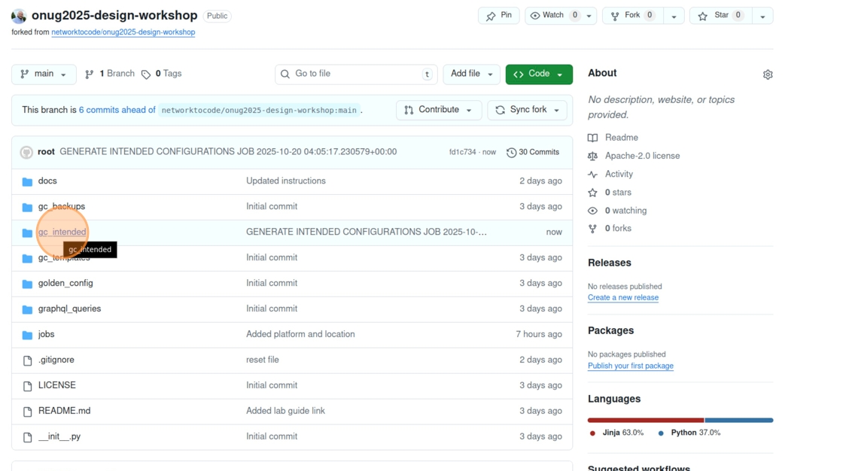Viewport: 843px width, 471px height.
Task: Open the Releases heading link
Action: pos(609,263)
